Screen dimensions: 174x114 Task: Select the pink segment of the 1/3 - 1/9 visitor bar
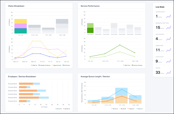click(21, 26)
